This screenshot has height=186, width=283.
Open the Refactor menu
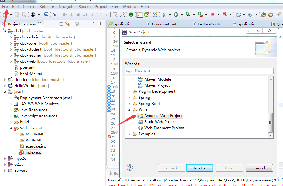pyautogui.click(x=47, y=6)
